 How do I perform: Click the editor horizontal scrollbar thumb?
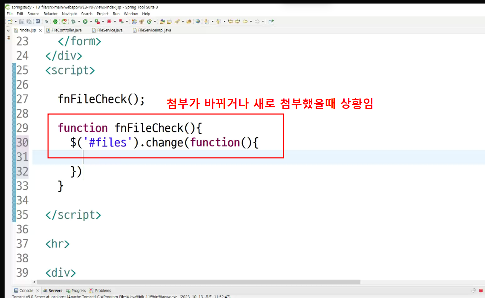coord(198,282)
